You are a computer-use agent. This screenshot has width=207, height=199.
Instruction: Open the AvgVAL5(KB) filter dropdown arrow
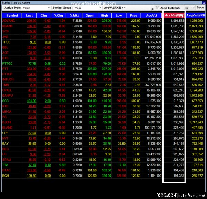pos(152,9)
